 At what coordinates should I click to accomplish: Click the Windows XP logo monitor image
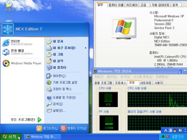tap(124, 28)
